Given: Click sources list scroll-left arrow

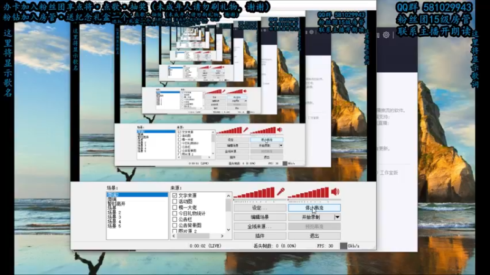Looking at the screenshot, I should coord(174,236).
